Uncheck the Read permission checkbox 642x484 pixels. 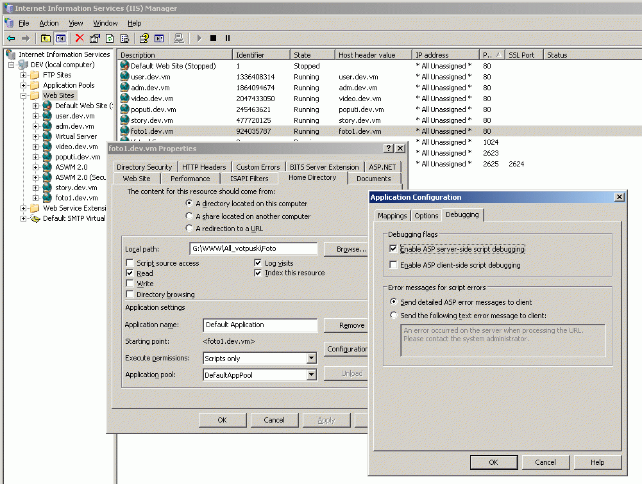click(130, 273)
